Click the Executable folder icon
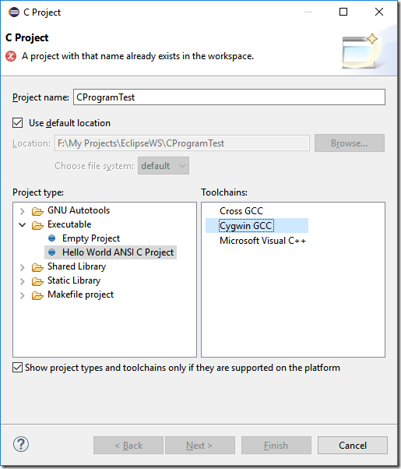 coord(37,225)
